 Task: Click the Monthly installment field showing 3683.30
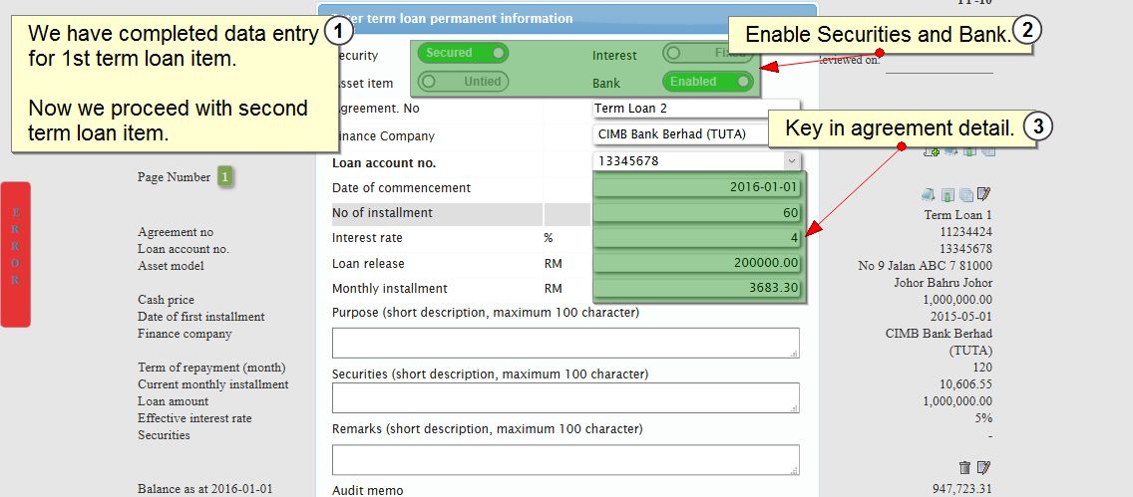click(x=697, y=289)
